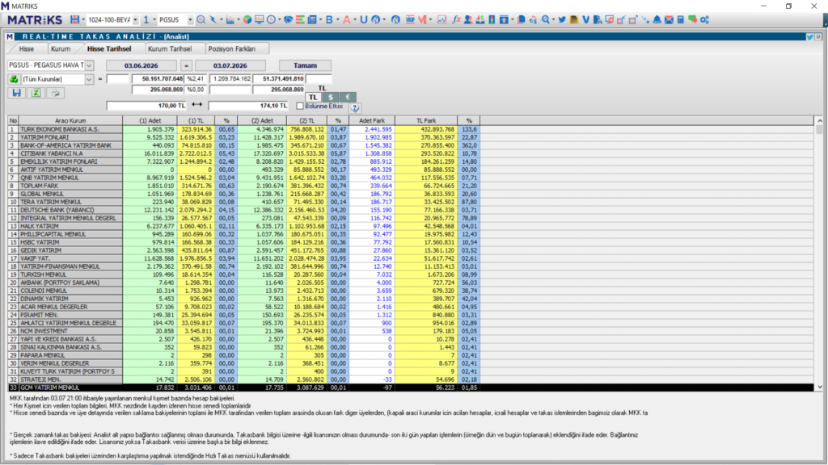This screenshot has height=465, width=828.
Task: Open the calculator toolbar icon
Action: (681, 19)
